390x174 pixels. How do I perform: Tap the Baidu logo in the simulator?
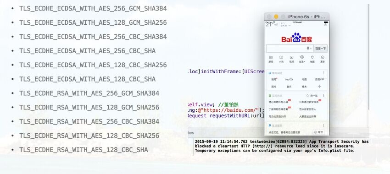coord(296,38)
